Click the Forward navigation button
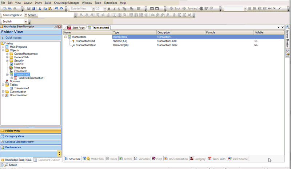291x169 pixels. (x=190, y=8)
